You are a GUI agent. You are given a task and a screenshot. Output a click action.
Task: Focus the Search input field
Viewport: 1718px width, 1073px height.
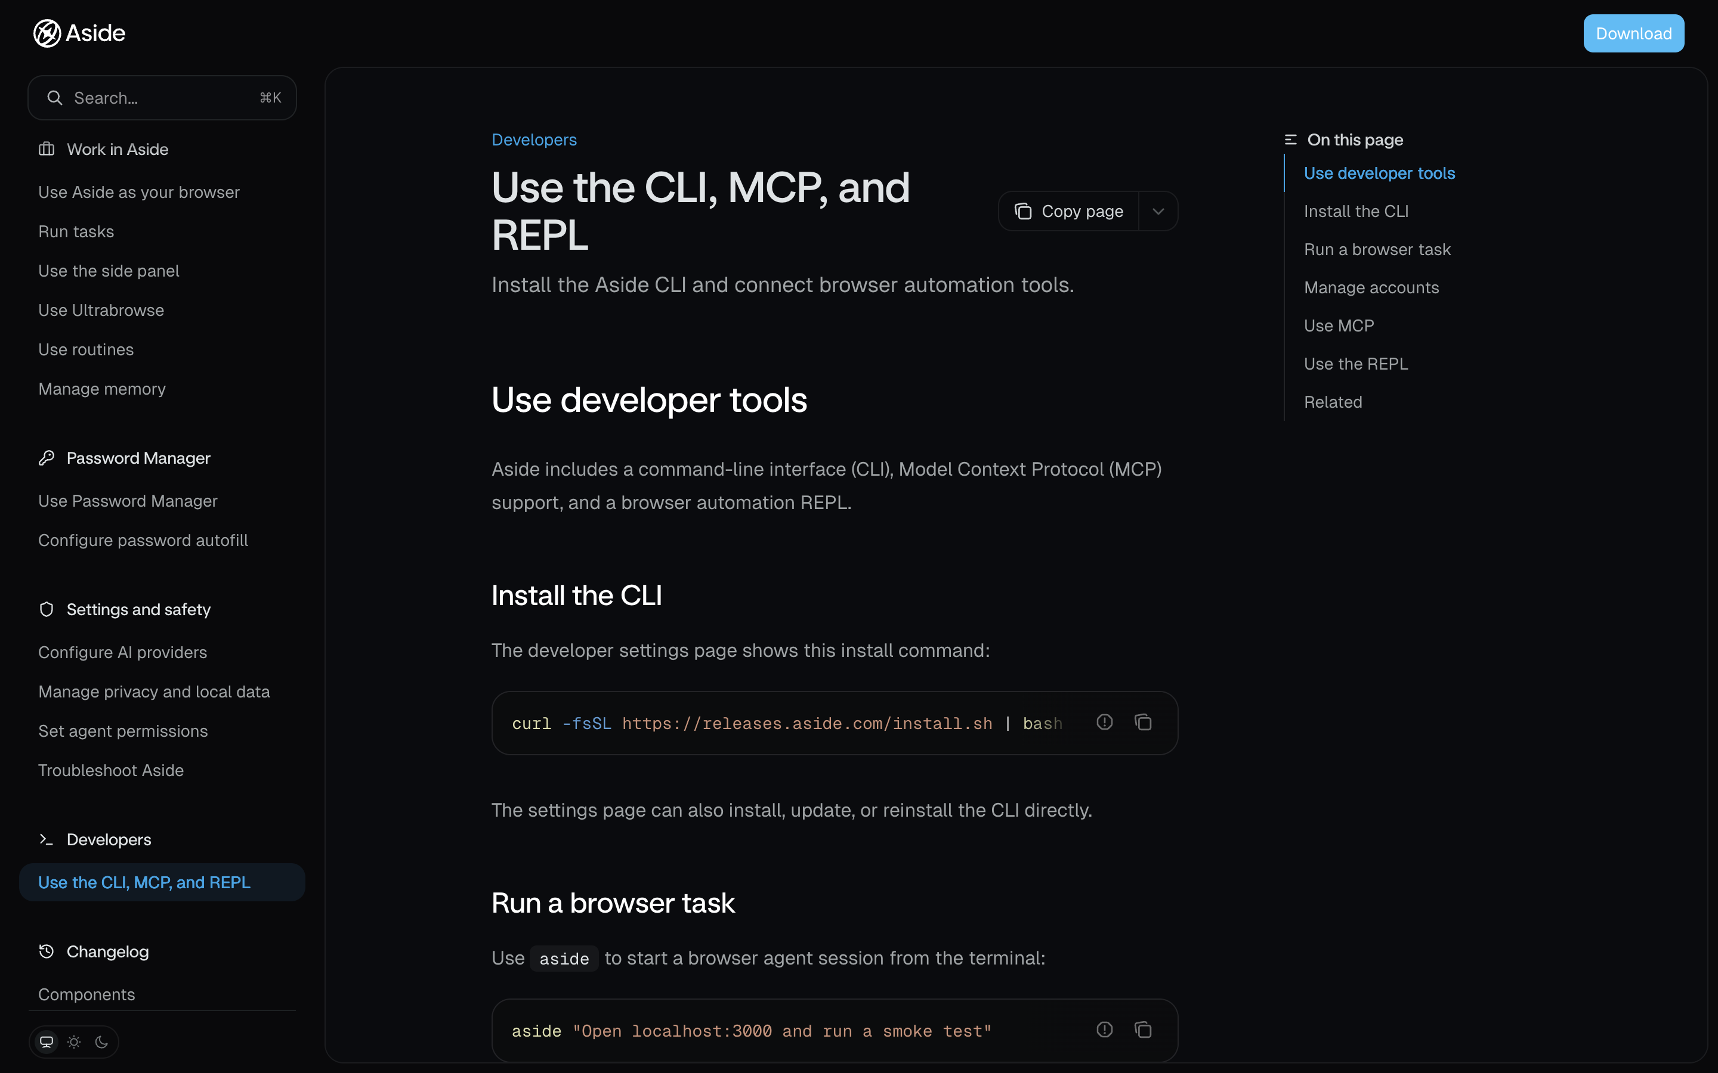162,98
